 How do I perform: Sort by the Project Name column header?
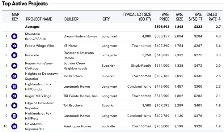pos(39,19)
